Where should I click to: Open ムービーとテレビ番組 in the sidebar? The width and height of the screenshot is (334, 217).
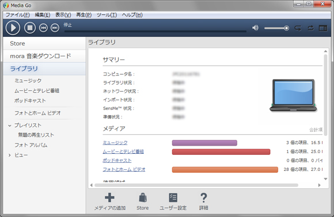coord(37,91)
